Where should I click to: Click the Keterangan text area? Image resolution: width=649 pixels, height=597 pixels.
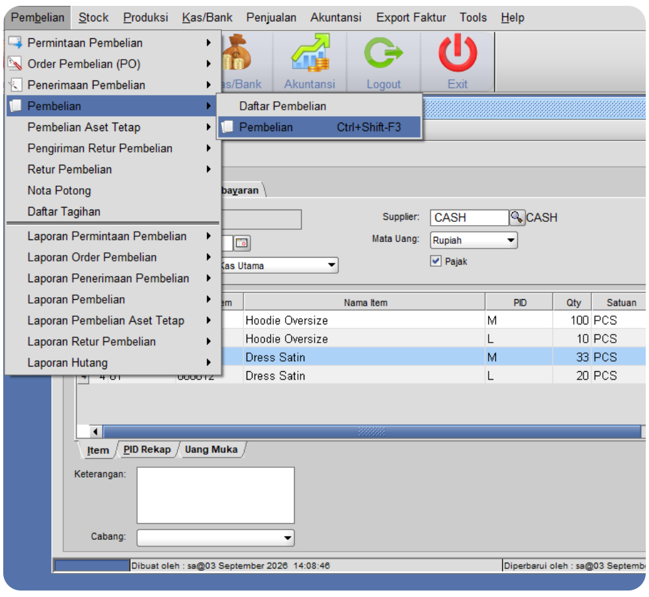click(215, 495)
